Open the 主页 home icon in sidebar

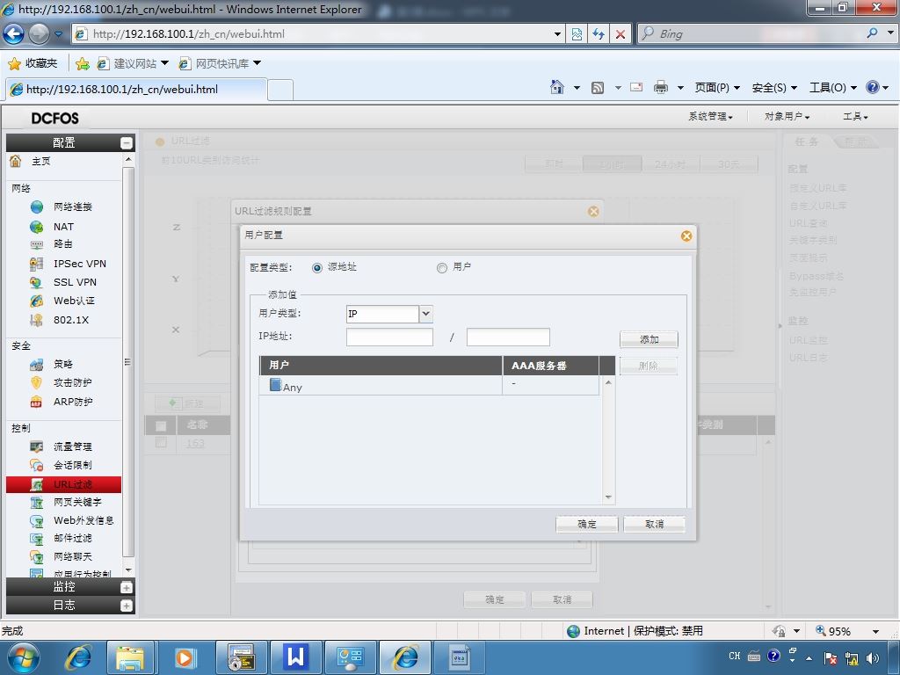16,162
